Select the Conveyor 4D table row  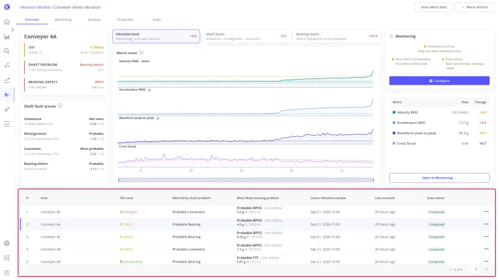point(257,261)
